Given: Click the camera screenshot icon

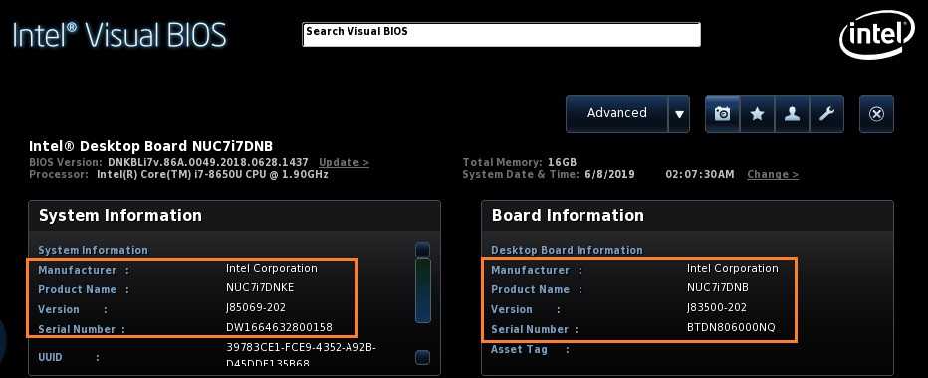Looking at the screenshot, I should click(722, 114).
